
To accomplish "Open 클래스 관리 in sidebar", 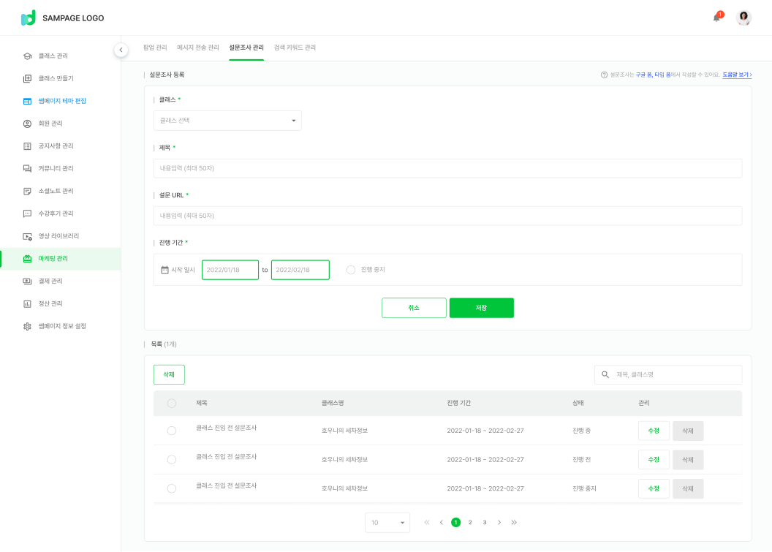I will click(53, 56).
